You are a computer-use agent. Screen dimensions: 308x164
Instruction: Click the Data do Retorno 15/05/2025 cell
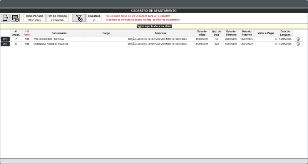click(246, 44)
